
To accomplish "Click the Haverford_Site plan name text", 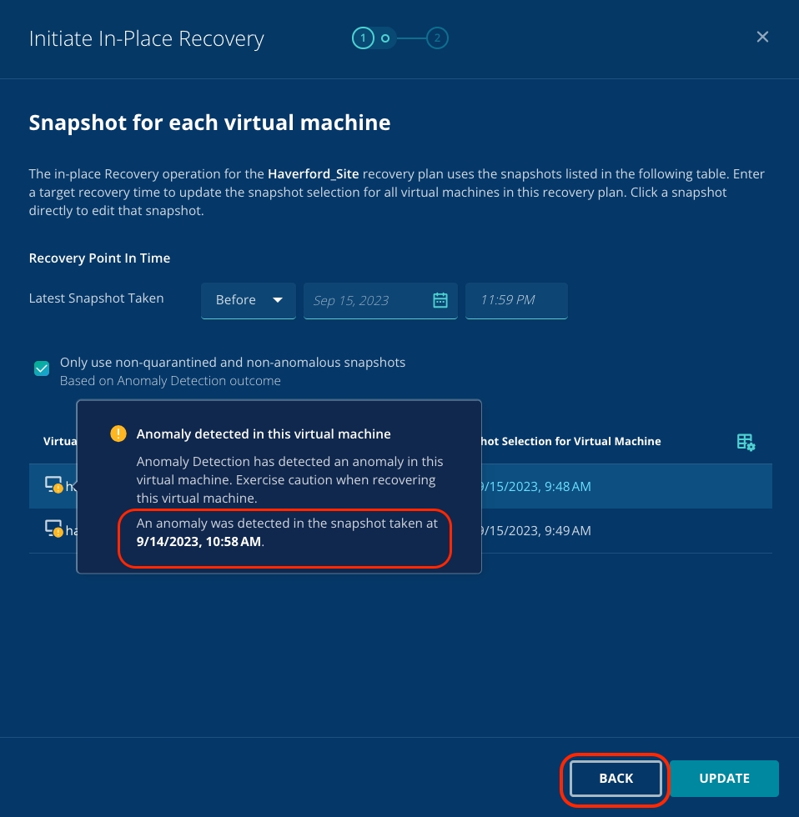I will (x=314, y=174).
